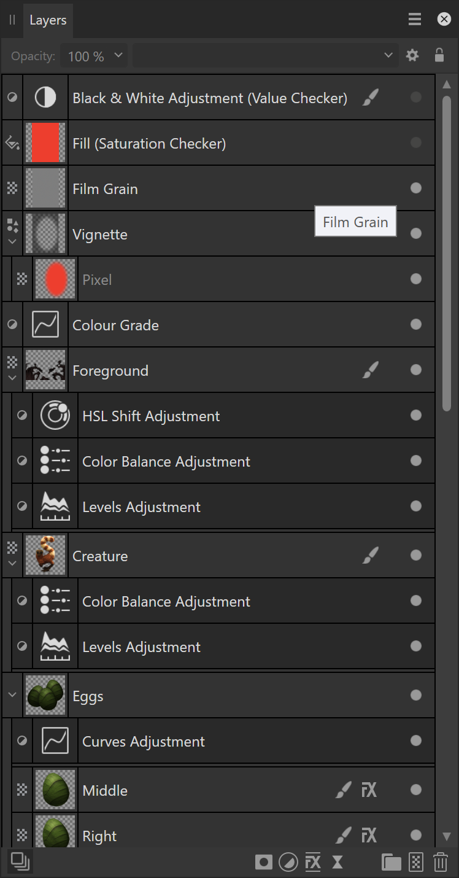Toggle the Edit All Layers icon
This screenshot has height=878, width=459.
tap(20, 861)
